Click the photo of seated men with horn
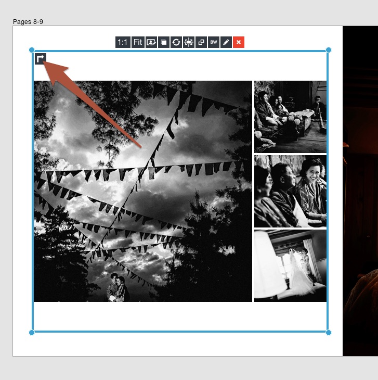This screenshot has width=378, height=380. tap(290, 117)
